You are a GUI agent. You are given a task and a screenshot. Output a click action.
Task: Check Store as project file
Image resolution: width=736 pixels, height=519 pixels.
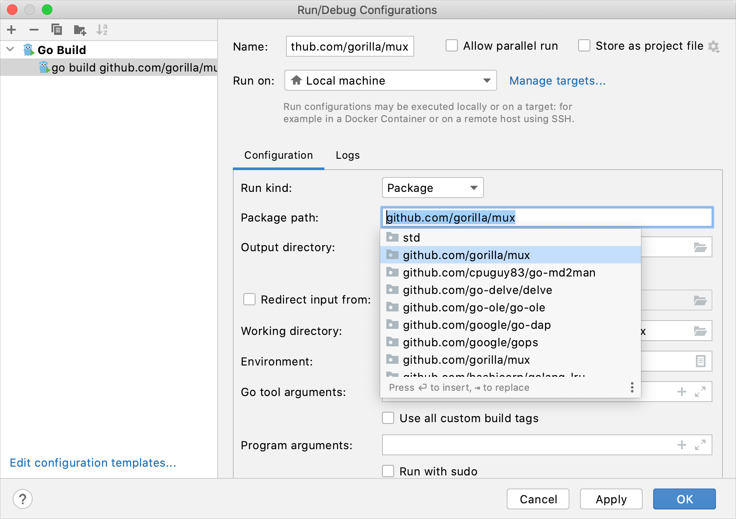pos(584,45)
